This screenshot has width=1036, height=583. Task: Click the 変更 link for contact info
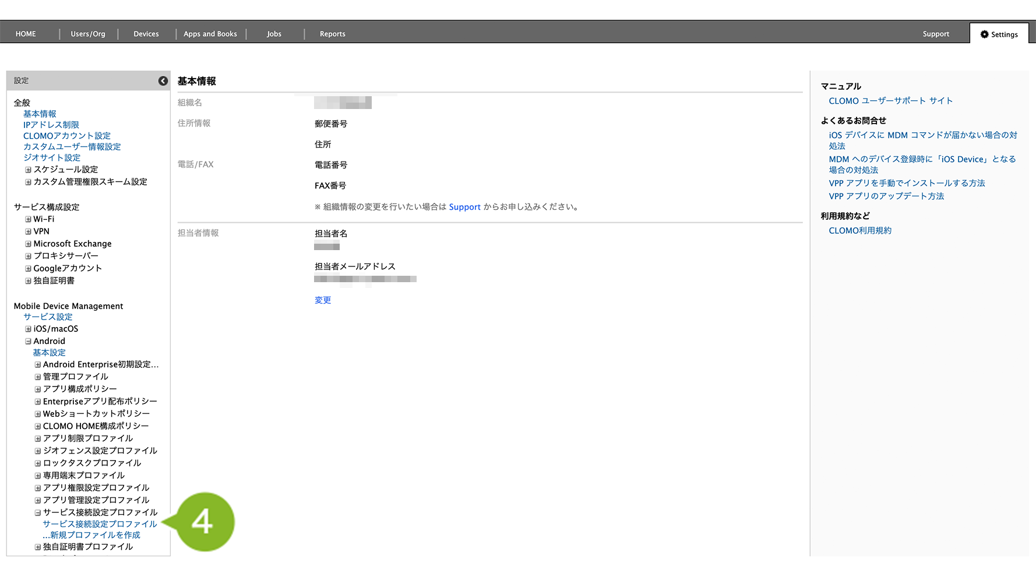323,300
